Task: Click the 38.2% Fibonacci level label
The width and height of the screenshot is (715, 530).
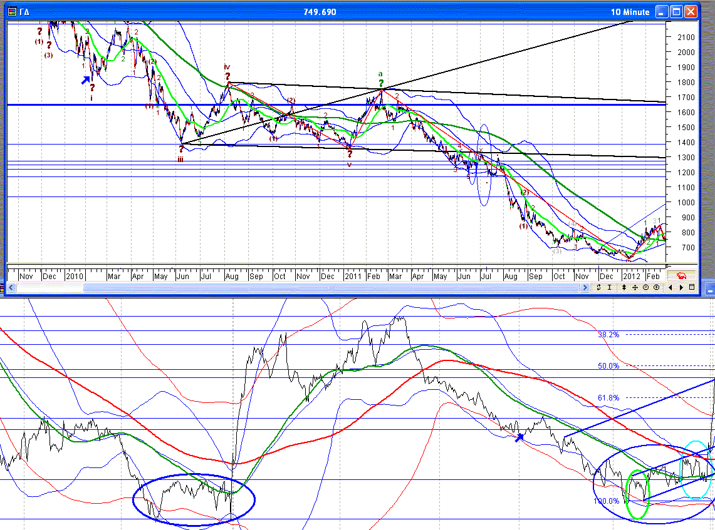Action: tap(608, 335)
